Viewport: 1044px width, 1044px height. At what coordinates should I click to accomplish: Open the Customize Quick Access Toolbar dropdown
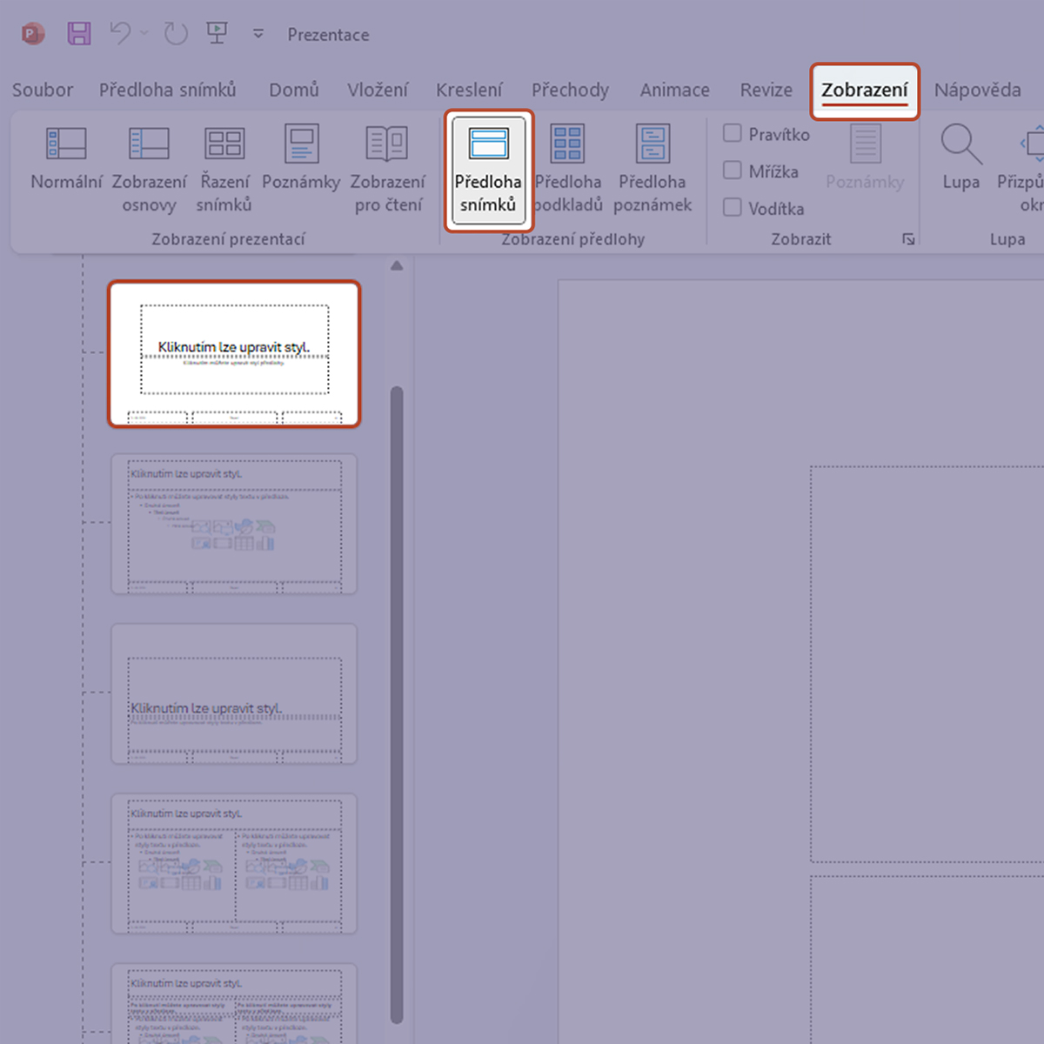pos(258,34)
